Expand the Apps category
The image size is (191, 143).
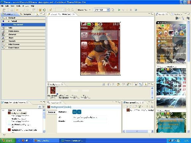tap(6, 38)
